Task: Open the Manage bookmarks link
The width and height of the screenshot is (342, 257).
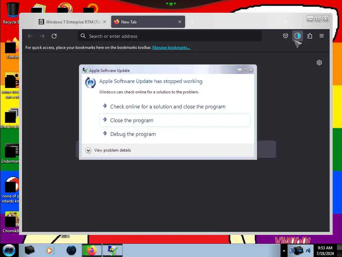Action: (x=171, y=48)
